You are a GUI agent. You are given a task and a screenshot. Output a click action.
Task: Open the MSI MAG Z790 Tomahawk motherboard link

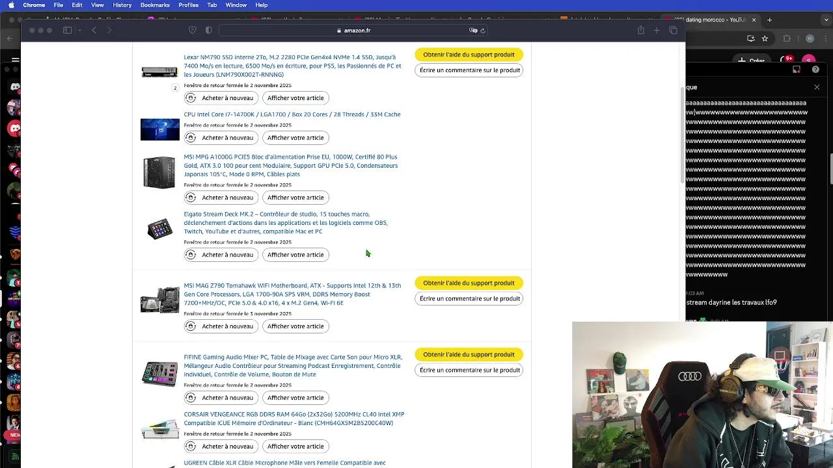(x=292, y=294)
